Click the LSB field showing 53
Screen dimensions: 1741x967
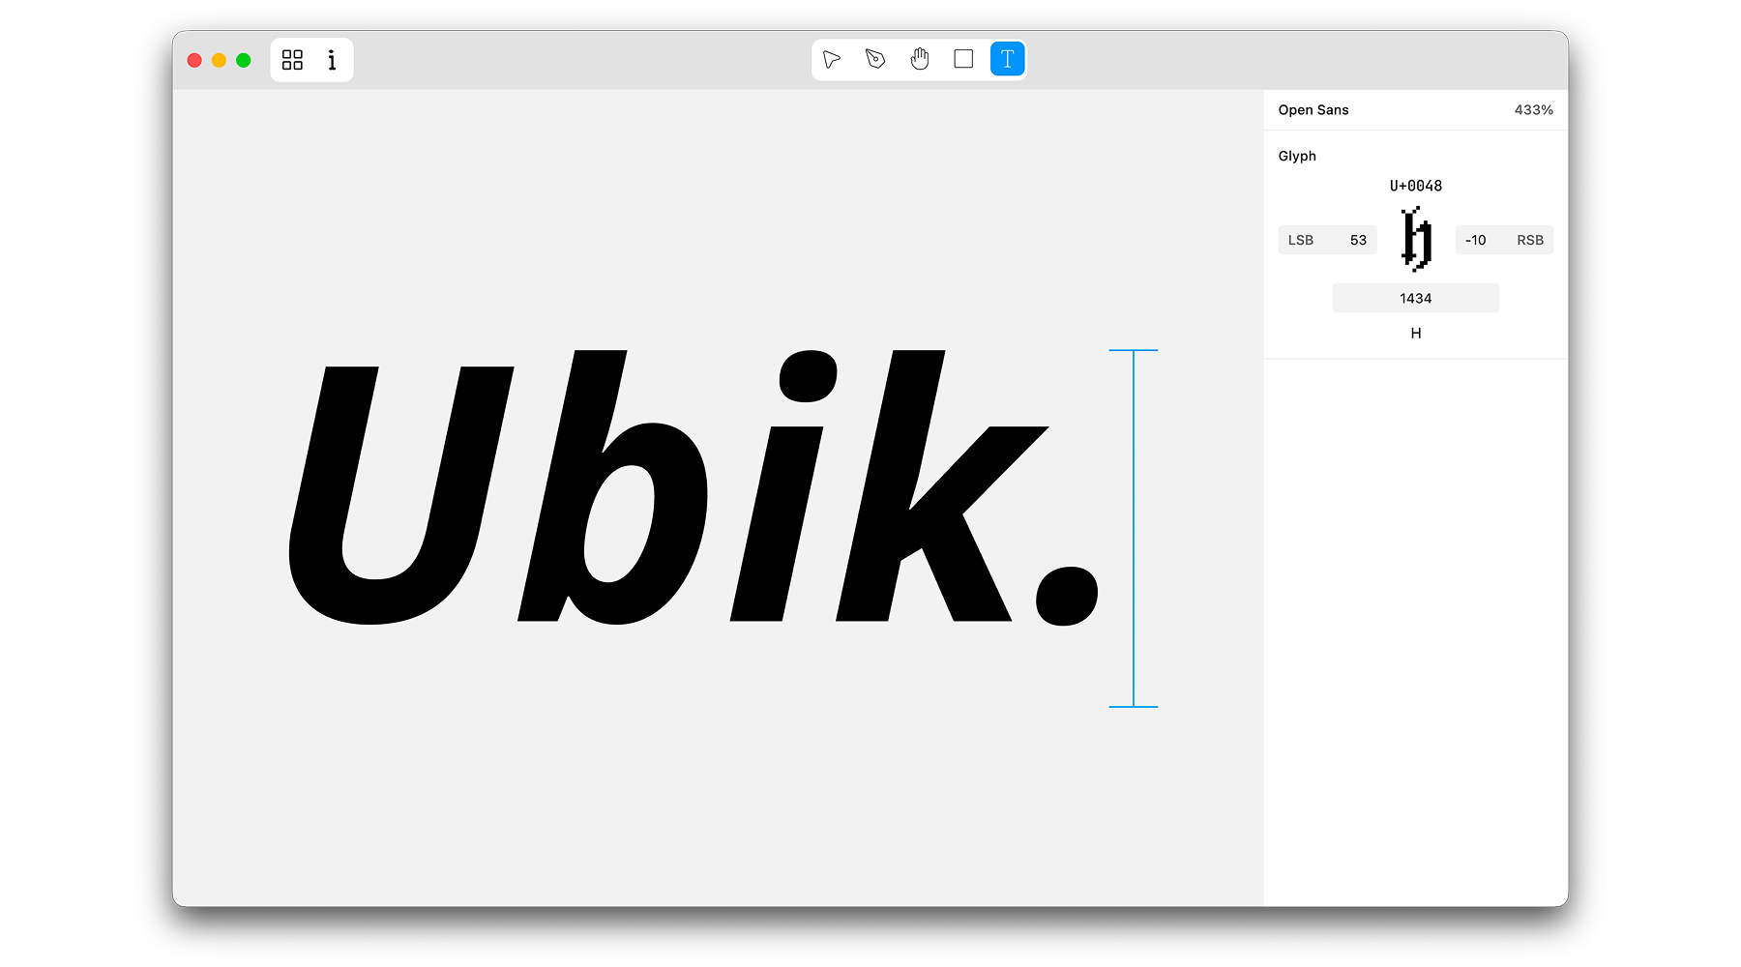[x=1327, y=240]
